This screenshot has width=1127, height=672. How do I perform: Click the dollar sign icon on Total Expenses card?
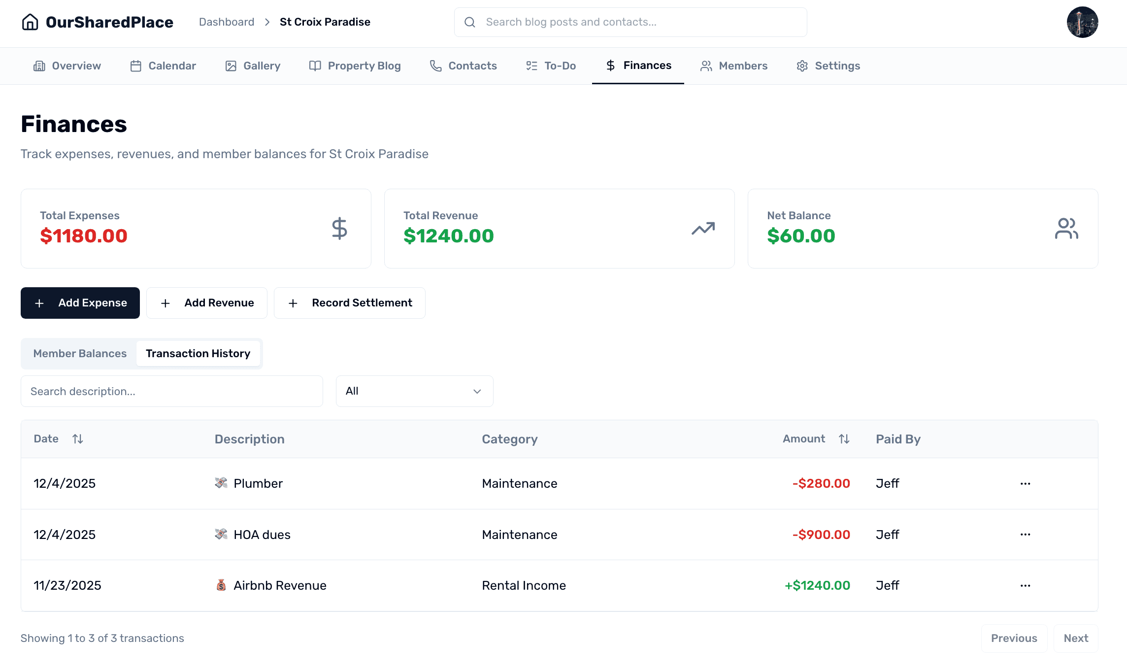(339, 228)
